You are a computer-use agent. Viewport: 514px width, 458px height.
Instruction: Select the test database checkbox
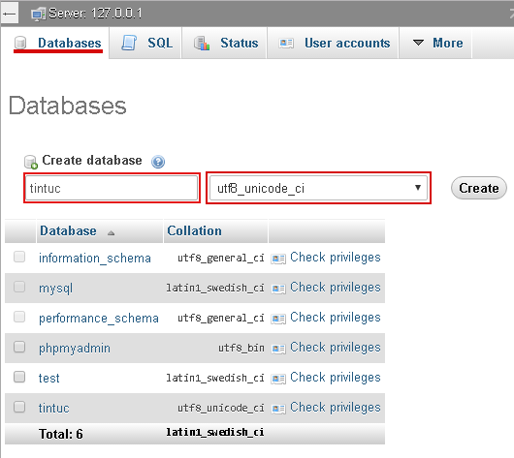click(19, 377)
